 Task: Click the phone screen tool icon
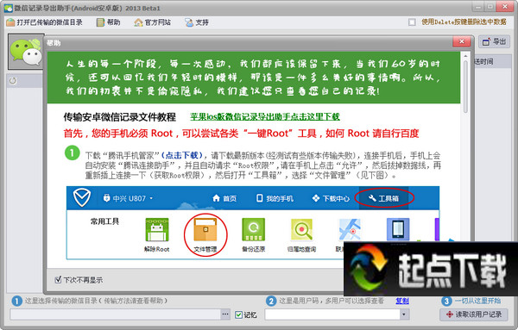[x=398, y=229]
